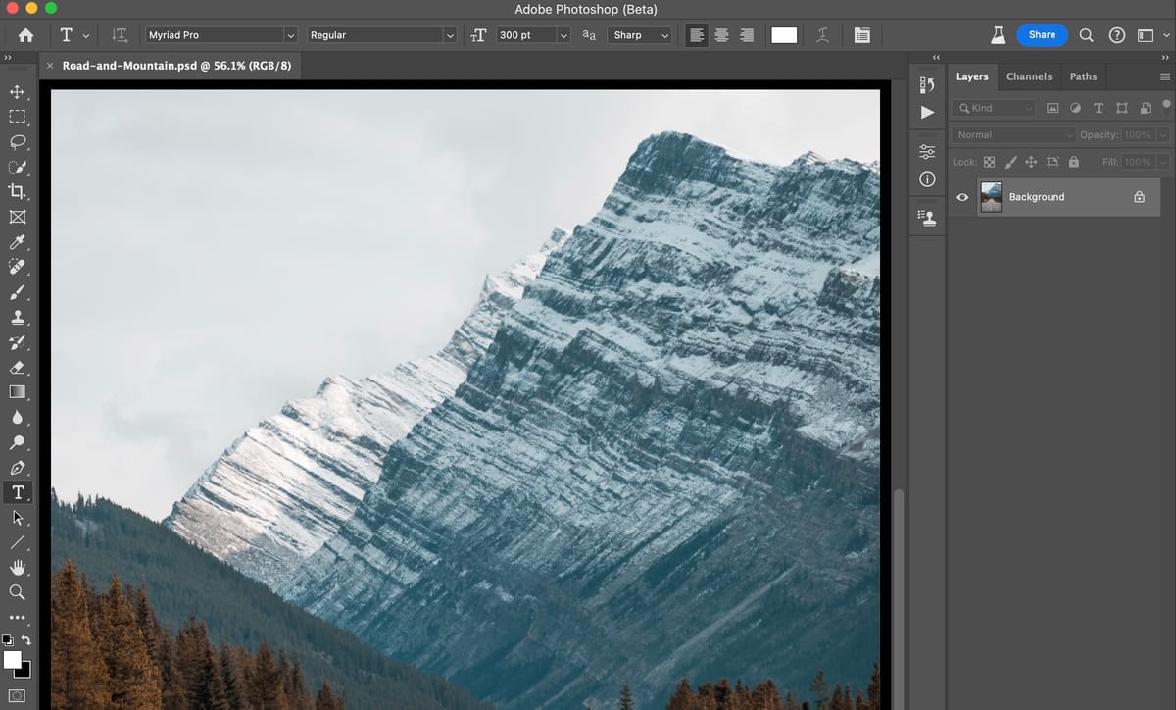Viewport: 1176px width, 710px height.
Task: Switch to the Paths tab
Action: (x=1083, y=76)
